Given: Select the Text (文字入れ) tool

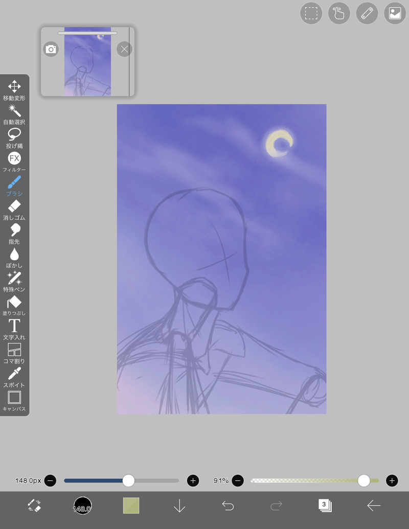Looking at the screenshot, I should click(14, 330).
